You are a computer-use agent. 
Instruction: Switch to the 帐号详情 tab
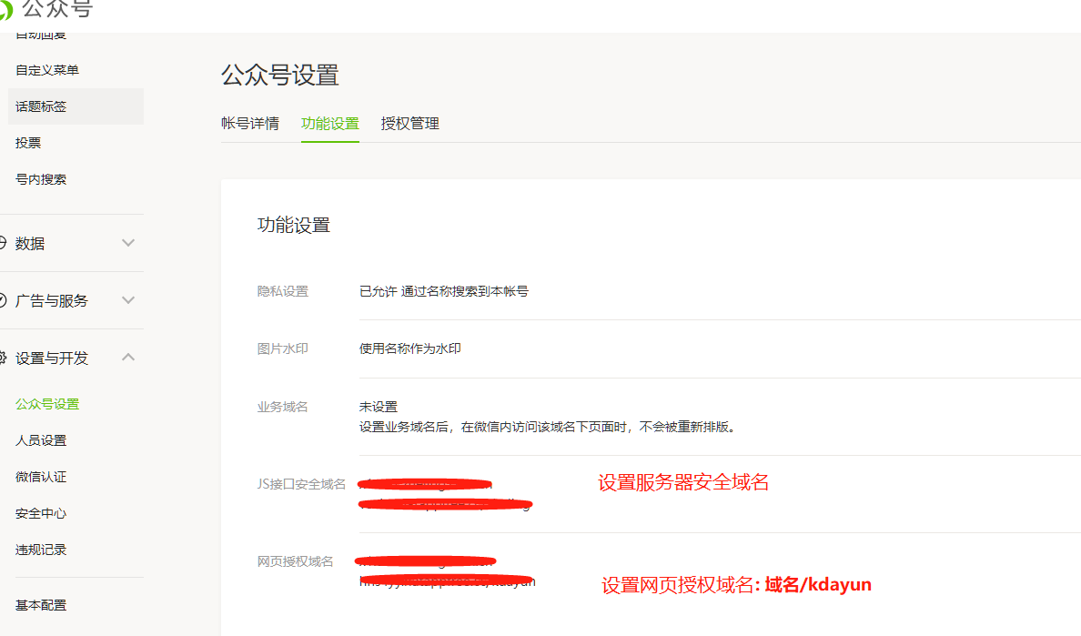pyautogui.click(x=250, y=124)
